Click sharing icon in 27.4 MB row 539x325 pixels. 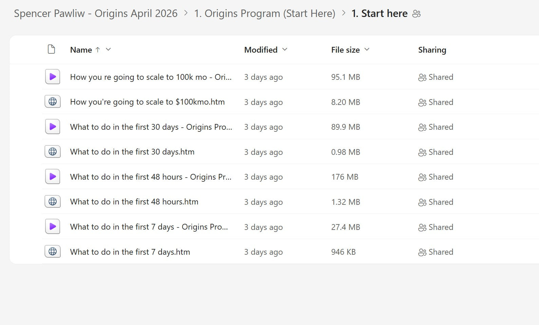422,228
